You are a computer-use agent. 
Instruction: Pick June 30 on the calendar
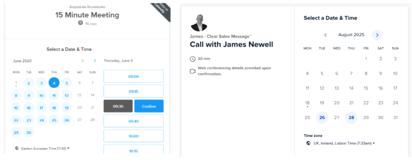29,132
